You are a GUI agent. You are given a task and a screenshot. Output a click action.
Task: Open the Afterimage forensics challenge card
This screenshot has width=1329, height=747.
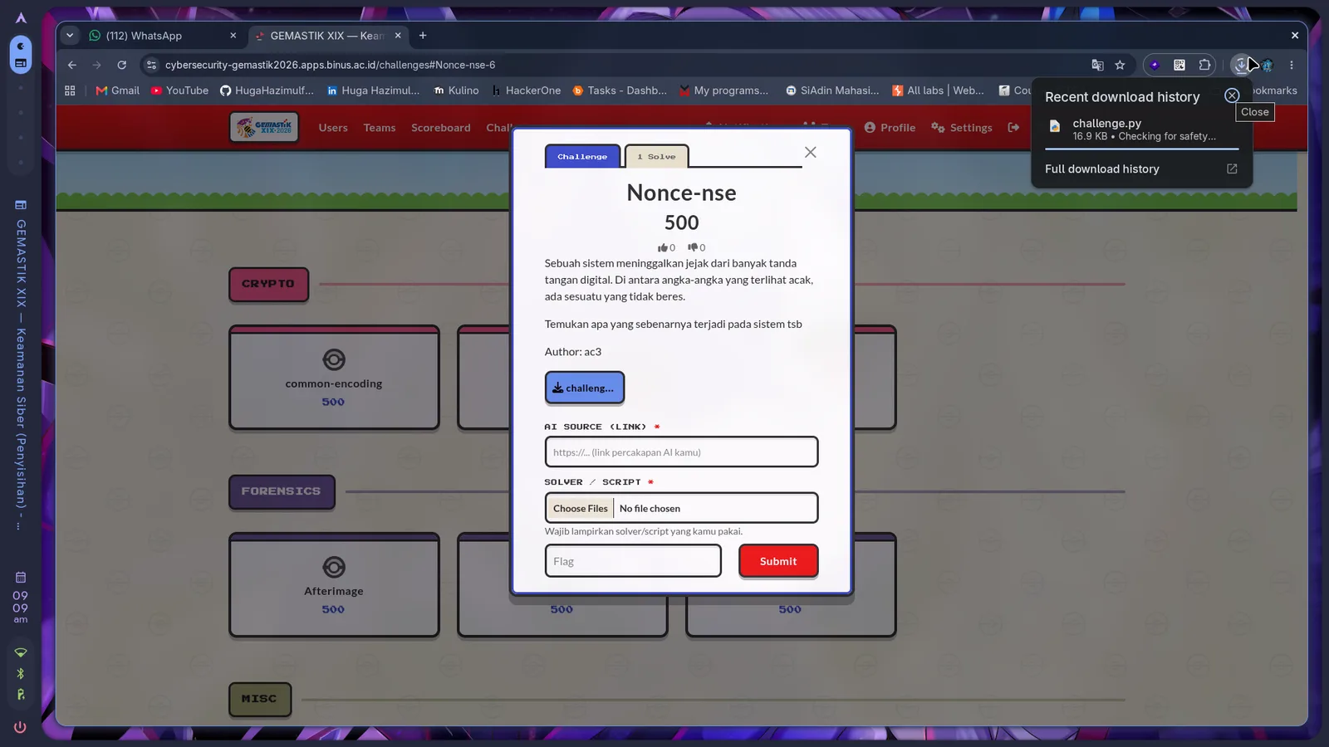(x=334, y=585)
